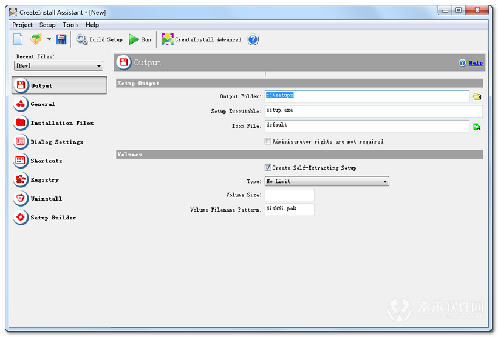The height and width of the screenshot is (337, 498).
Task: Uncheck Create Self-Extracting Setup
Action: (x=268, y=167)
